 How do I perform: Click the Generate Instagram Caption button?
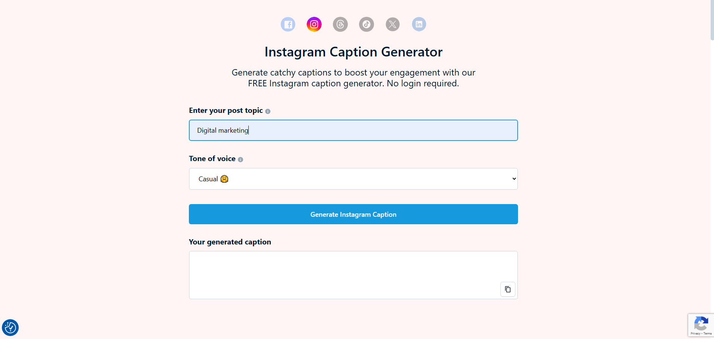point(353,214)
